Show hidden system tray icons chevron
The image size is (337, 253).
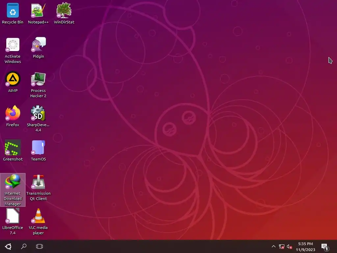tap(273, 246)
